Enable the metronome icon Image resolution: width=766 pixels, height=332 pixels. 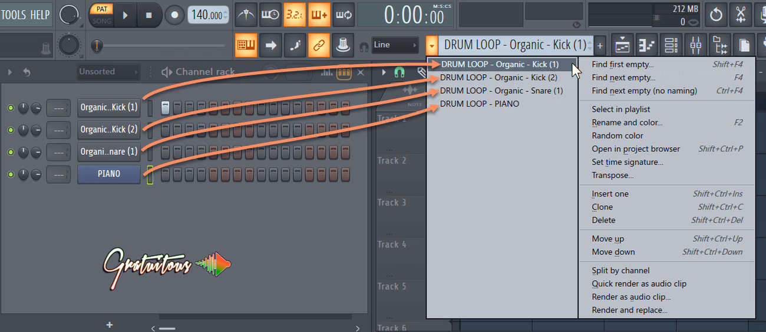point(246,15)
